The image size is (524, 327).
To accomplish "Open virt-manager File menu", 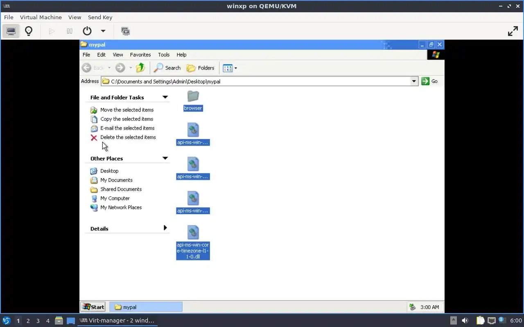I will (9, 17).
